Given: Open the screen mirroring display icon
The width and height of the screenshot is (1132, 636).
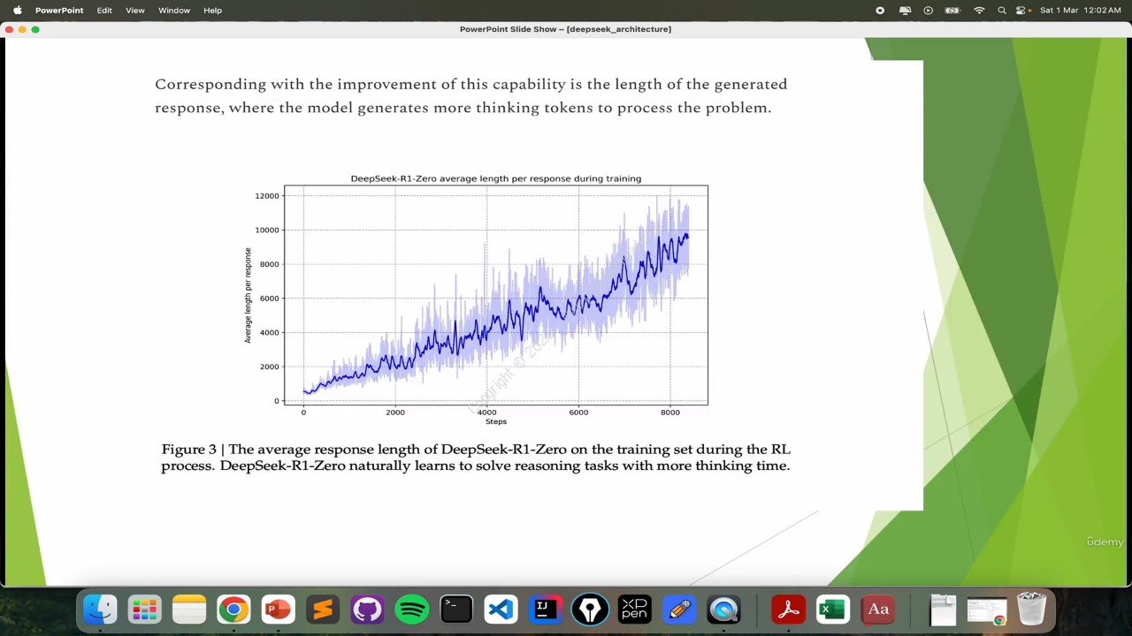Looking at the screenshot, I should coord(905,11).
